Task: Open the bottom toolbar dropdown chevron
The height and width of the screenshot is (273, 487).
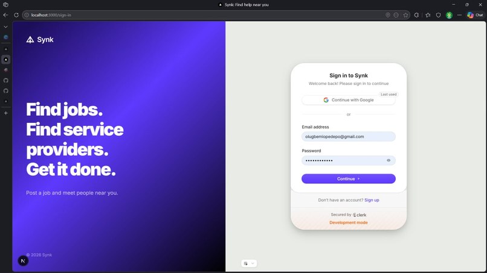Action: click(253, 264)
